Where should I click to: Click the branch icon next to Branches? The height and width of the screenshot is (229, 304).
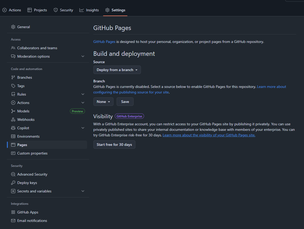pyautogui.click(x=13, y=77)
